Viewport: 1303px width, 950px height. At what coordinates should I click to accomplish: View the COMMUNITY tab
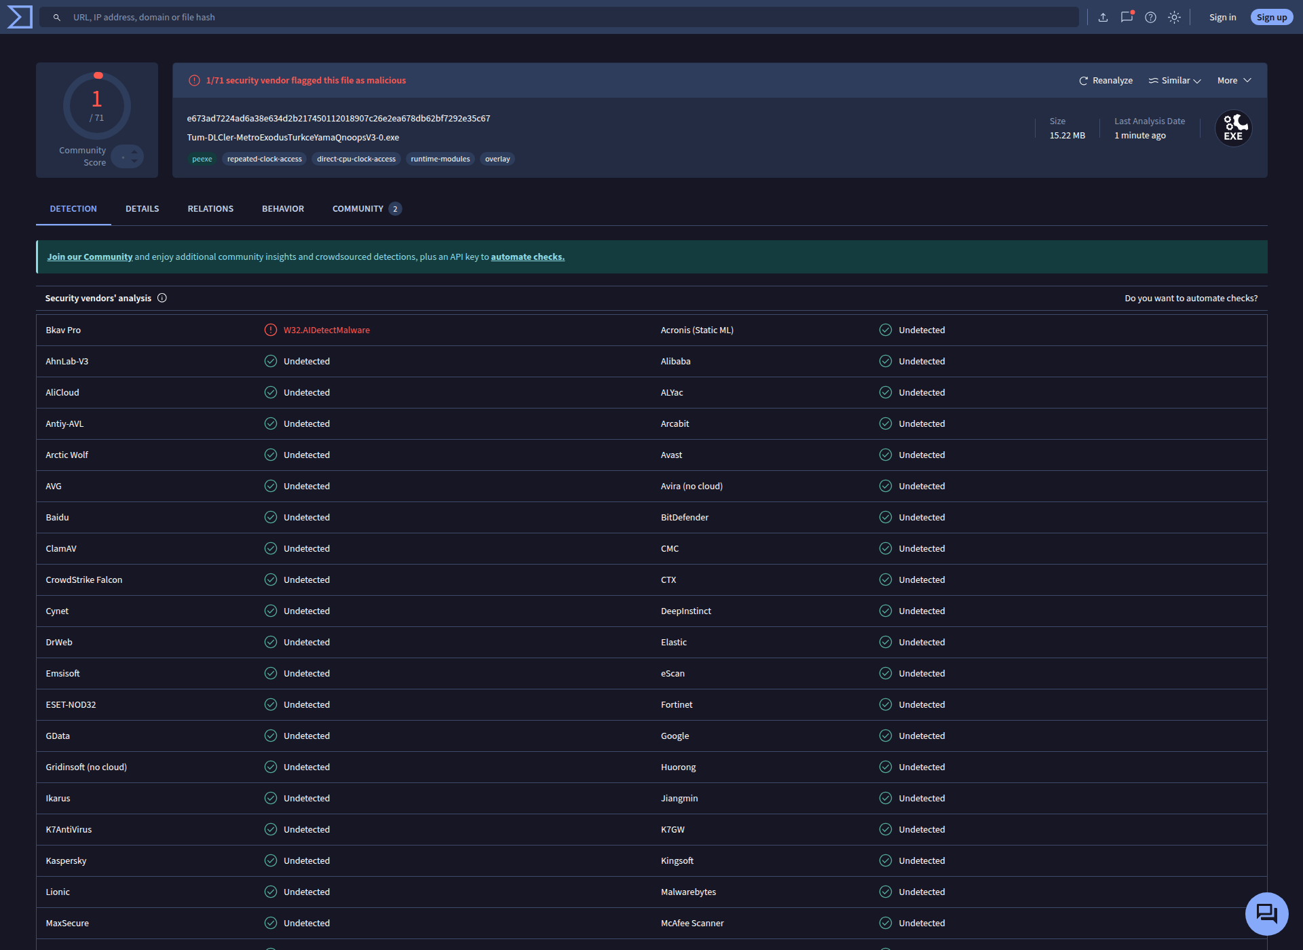pos(366,209)
